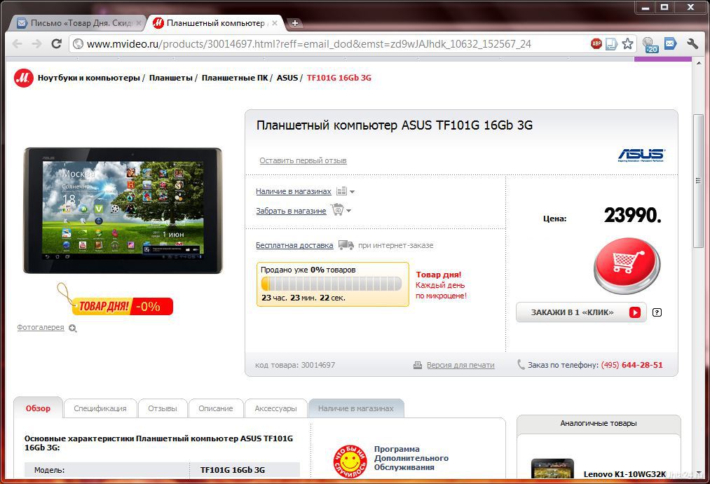Bookmark this page with the star
710x484 pixels.
[627, 44]
